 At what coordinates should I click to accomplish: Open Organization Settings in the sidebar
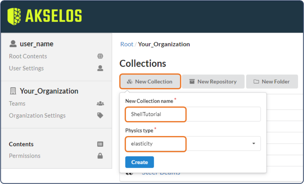(x=37, y=115)
